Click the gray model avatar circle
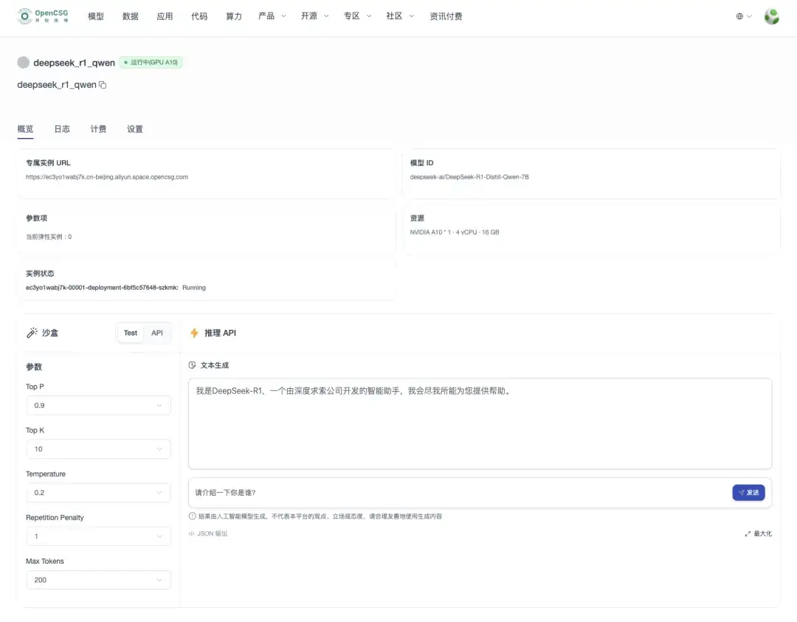Image resolution: width=797 pixels, height=622 pixels. pyautogui.click(x=24, y=63)
